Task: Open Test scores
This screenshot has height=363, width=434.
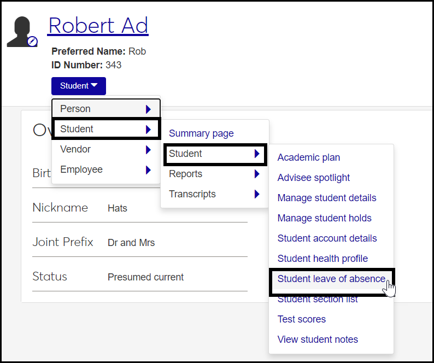Action: (302, 319)
